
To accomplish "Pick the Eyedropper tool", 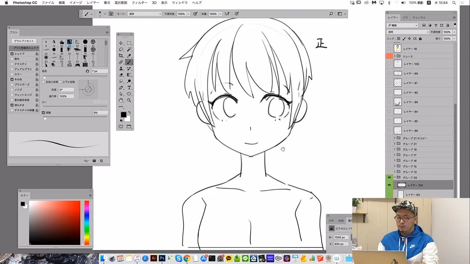I will click(129, 56).
